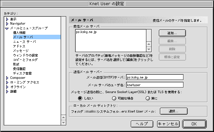Screen dimensions: 214x132
Task: Click the 追加... button
Action: [172, 33]
